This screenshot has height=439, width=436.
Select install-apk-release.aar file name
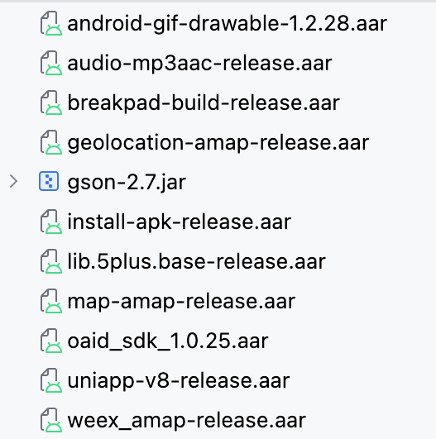coord(180,222)
